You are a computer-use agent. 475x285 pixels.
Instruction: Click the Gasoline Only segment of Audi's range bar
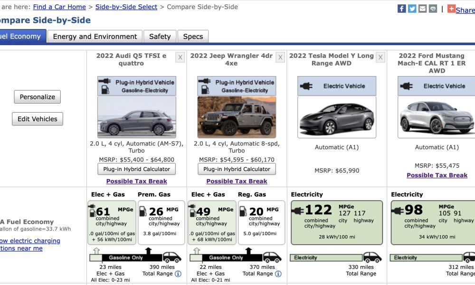pyautogui.click(x=132, y=258)
